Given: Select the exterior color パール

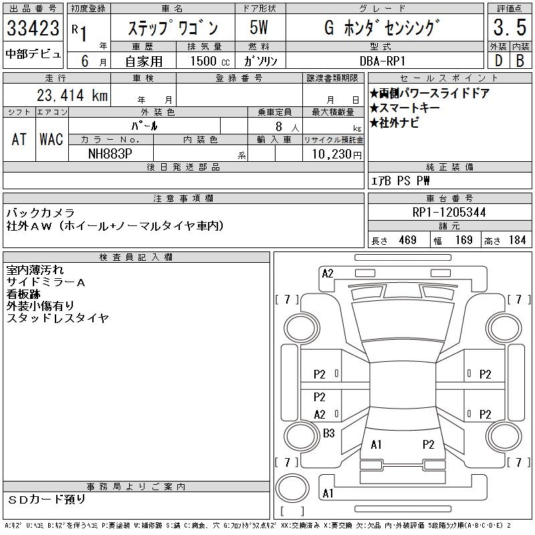Looking at the screenshot, I should pyautogui.click(x=144, y=126).
